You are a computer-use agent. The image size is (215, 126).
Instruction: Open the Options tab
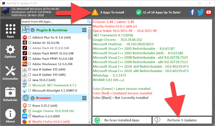click(x=10, y=52)
